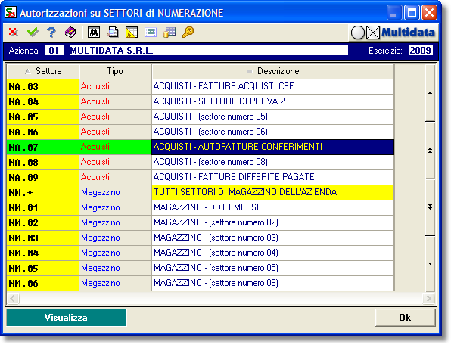Image resolution: width=451 pixels, height=345 pixels.
Task: Toggle the crossed box beside Multidata logo
Action: [373, 33]
